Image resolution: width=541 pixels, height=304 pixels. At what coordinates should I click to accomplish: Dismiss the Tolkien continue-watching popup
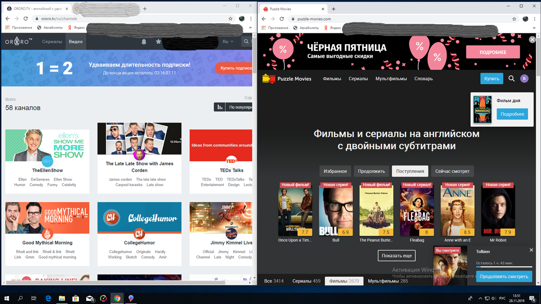531,250
